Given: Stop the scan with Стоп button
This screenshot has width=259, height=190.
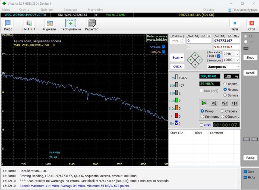Looking at the screenshot, I should (x=252, y=25).
